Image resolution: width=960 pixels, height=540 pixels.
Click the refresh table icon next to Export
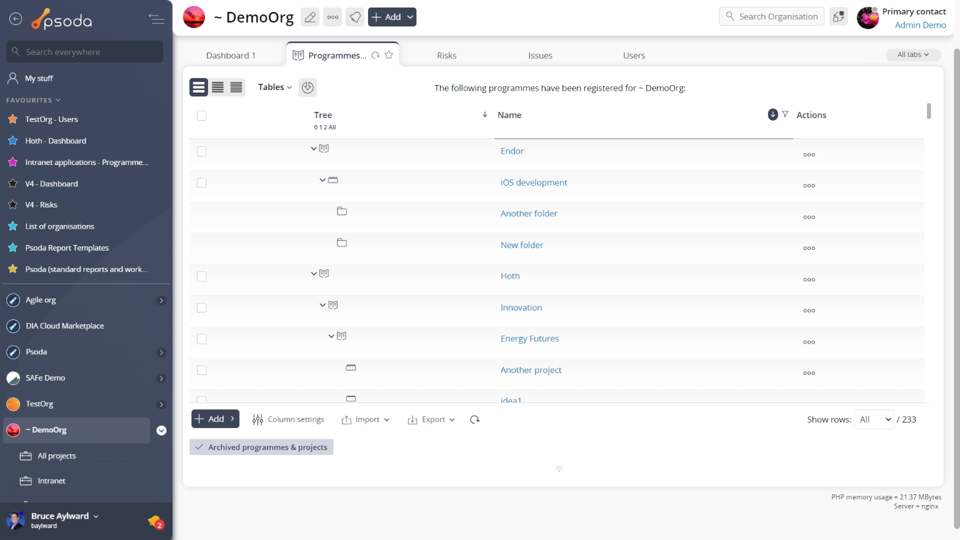pos(475,419)
